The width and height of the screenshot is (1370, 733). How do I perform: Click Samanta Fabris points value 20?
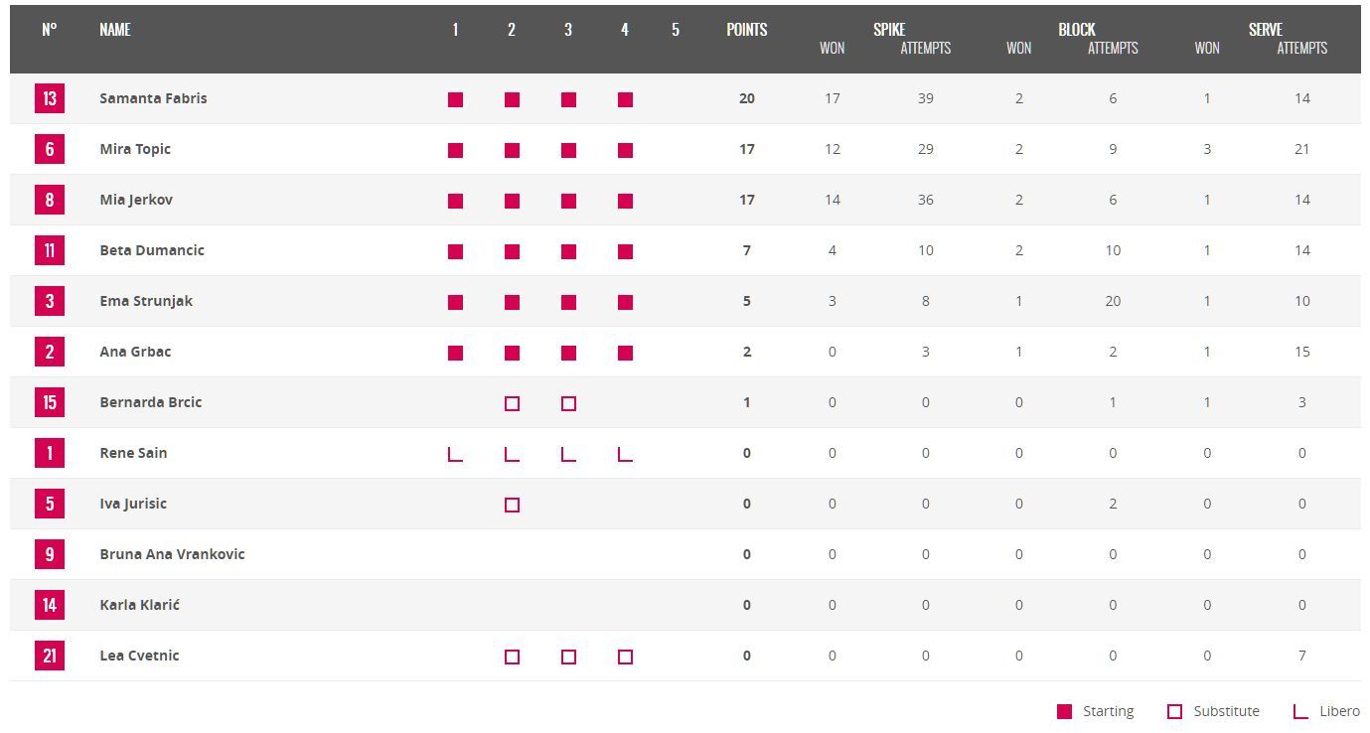(x=747, y=98)
